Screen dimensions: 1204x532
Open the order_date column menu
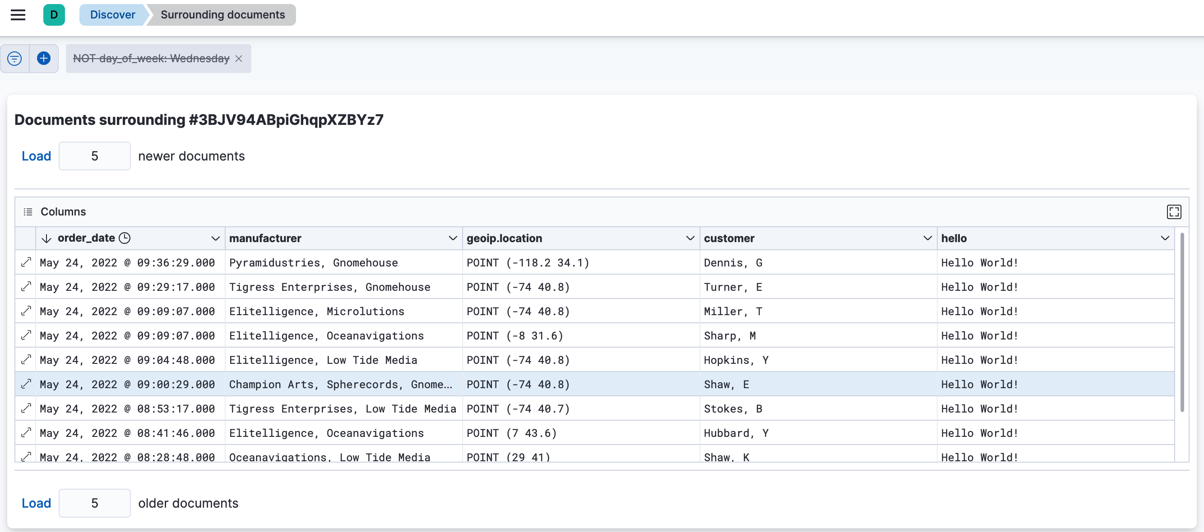(215, 238)
